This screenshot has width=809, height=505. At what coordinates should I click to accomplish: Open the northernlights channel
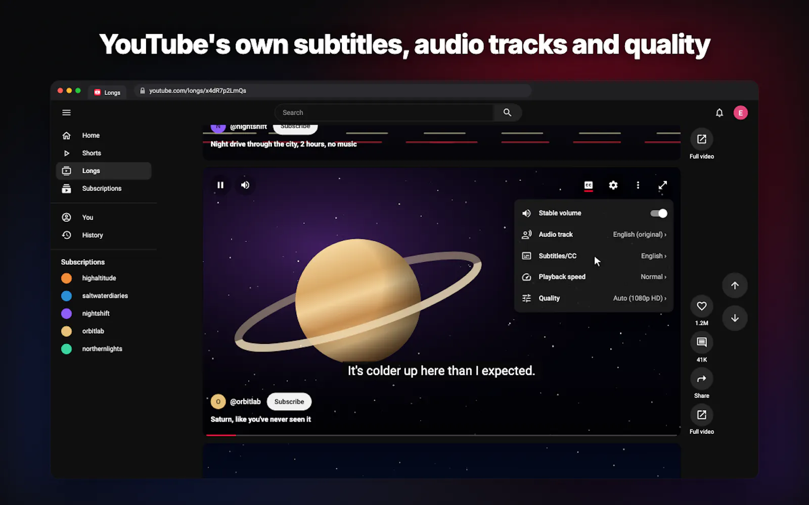pos(104,349)
